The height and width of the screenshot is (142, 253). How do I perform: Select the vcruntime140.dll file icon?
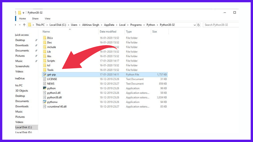[x=45, y=106]
